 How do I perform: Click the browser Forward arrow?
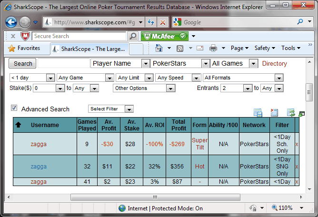click(x=25, y=22)
